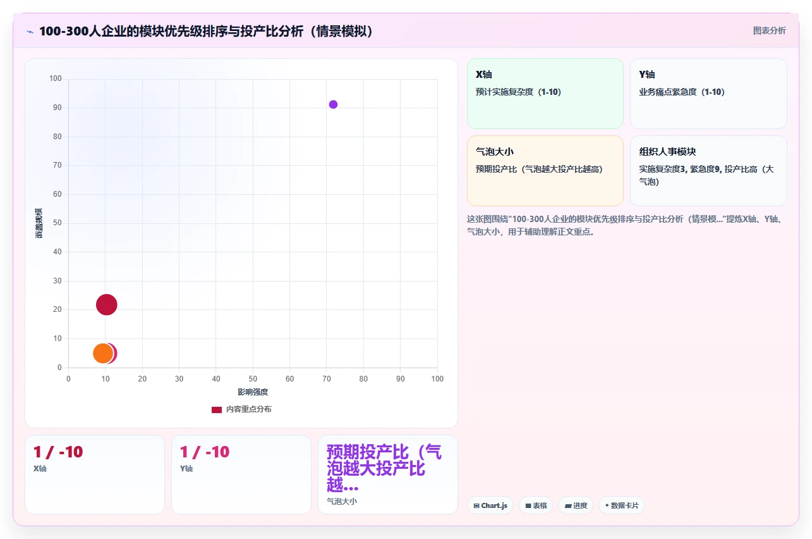
Task: Click the description paragraph starting 这张图围绕
Action: [x=626, y=225]
